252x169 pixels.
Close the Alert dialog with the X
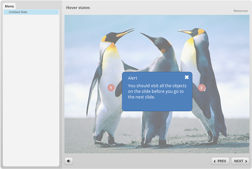click(187, 77)
